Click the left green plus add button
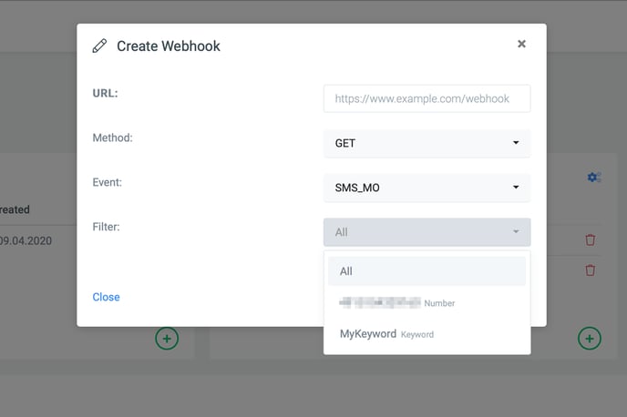The width and height of the screenshot is (627, 417). pyautogui.click(x=167, y=339)
